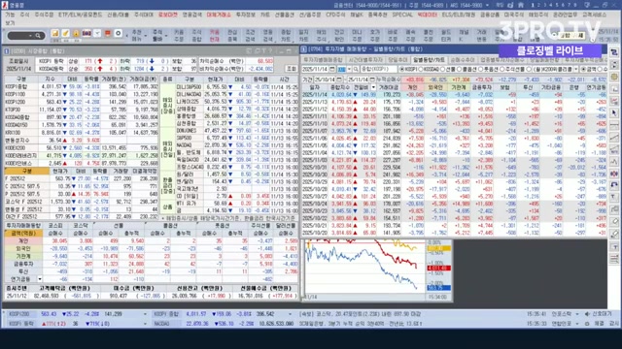Click the red monitor icon in the toolbar

tap(108, 34)
